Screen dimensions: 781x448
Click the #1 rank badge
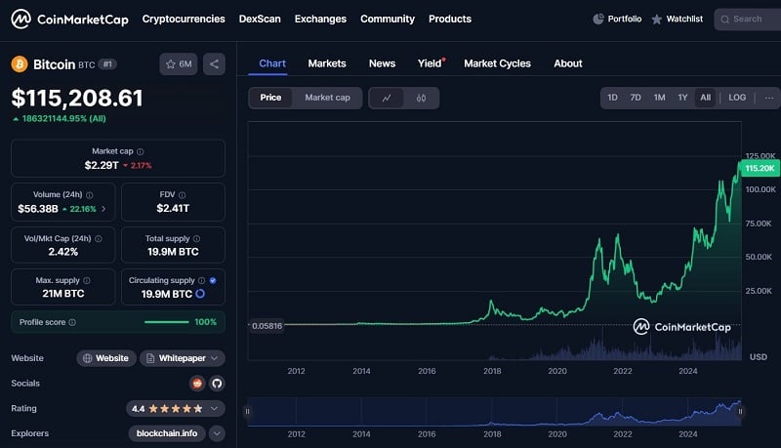click(107, 64)
